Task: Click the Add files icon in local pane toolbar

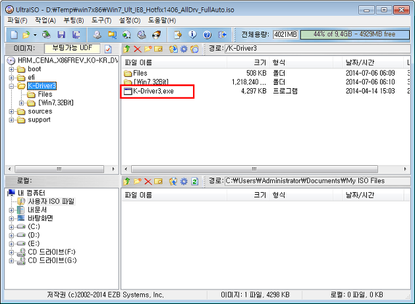Action: pos(173,182)
